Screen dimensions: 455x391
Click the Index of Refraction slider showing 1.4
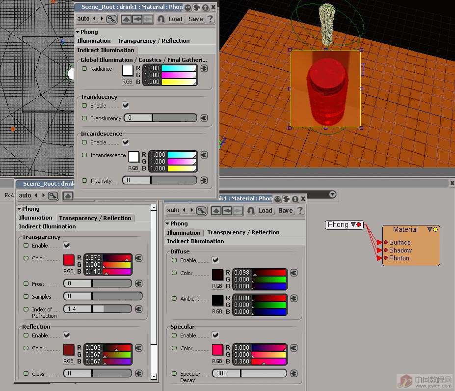pos(98,309)
